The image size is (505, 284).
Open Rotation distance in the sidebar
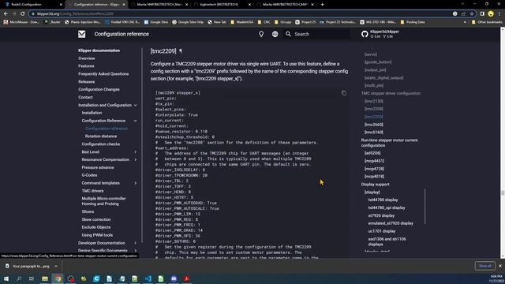point(101,136)
